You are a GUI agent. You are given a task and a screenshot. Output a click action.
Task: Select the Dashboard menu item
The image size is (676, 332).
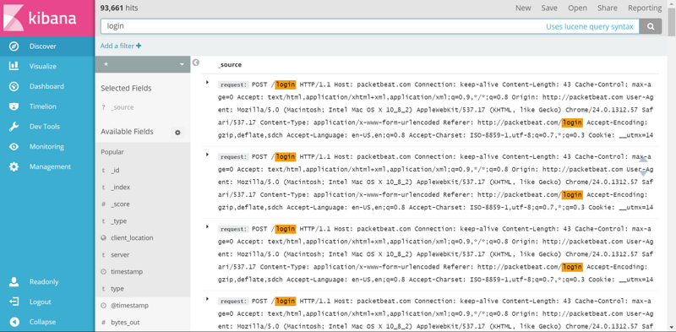[46, 86]
